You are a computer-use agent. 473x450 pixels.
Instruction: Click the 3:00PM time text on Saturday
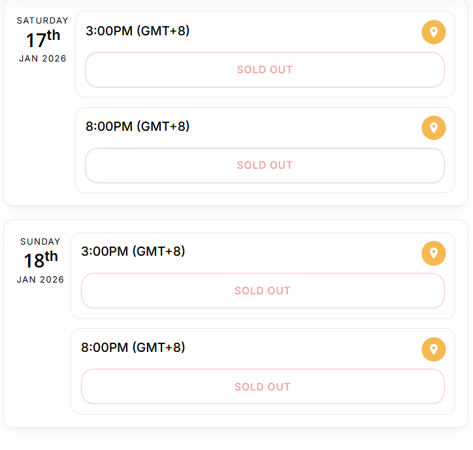click(x=109, y=31)
